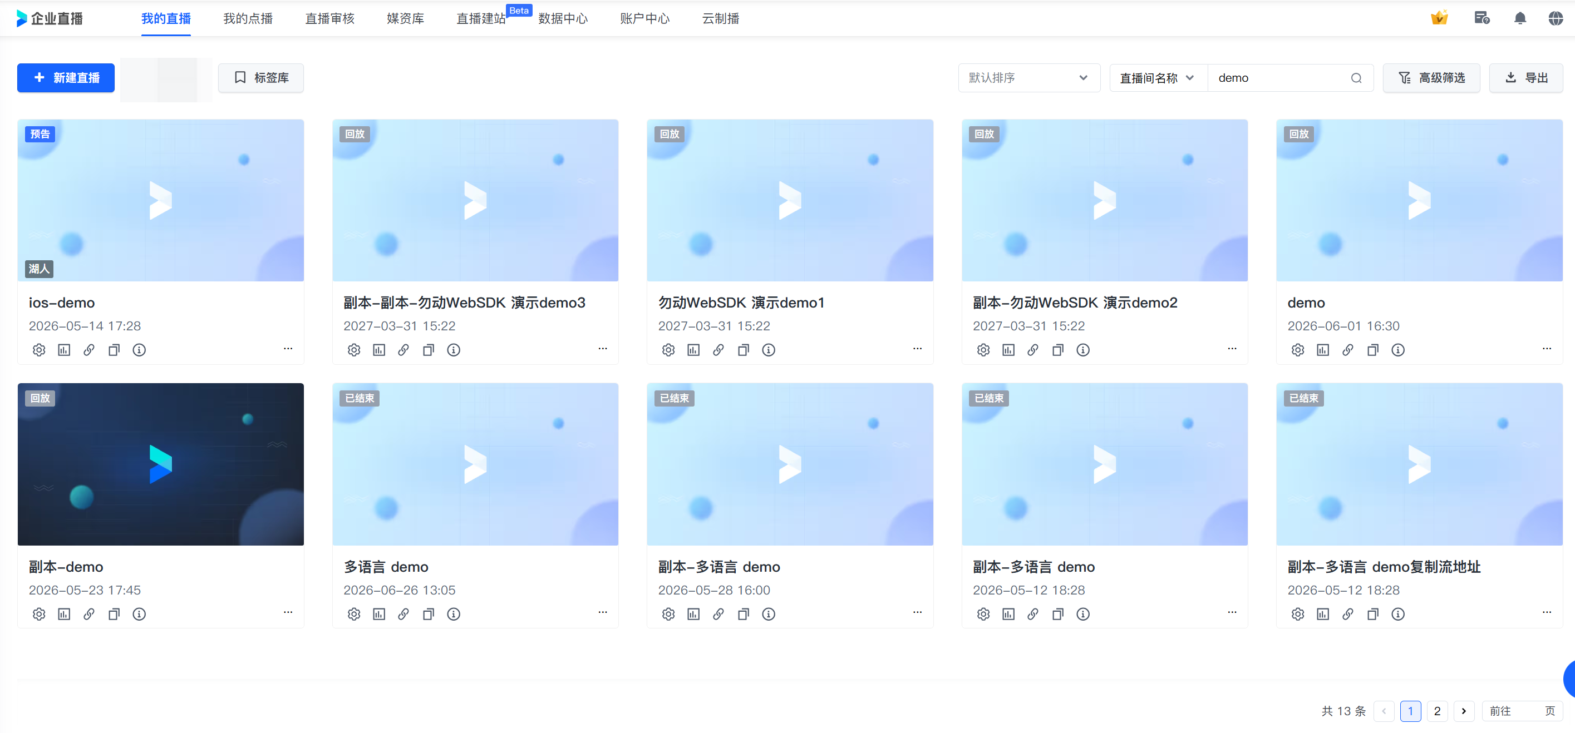
Task: Copy link icon on 勿动WebSDK 演示demo1 card
Action: pos(718,350)
